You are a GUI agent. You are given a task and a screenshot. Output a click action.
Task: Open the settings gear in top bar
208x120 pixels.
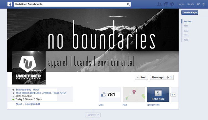[x=204, y=4]
